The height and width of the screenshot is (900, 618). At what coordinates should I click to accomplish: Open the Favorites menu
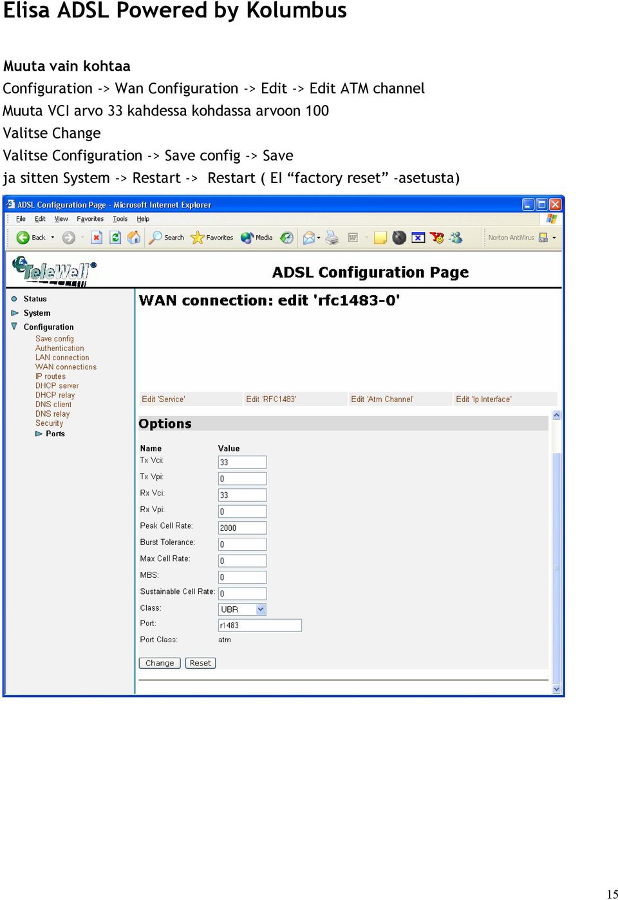coord(90,219)
